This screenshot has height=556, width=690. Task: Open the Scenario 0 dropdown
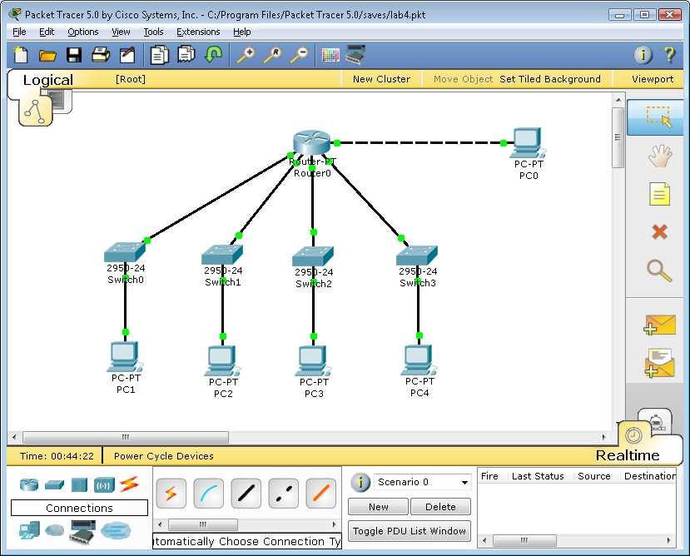pyautogui.click(x=423, y=482)
